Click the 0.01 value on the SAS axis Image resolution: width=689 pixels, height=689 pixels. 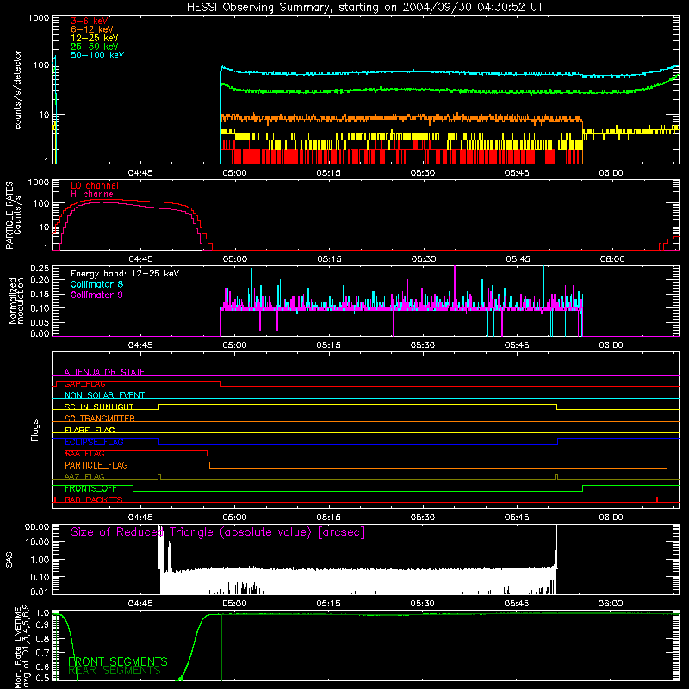point(40,592)
